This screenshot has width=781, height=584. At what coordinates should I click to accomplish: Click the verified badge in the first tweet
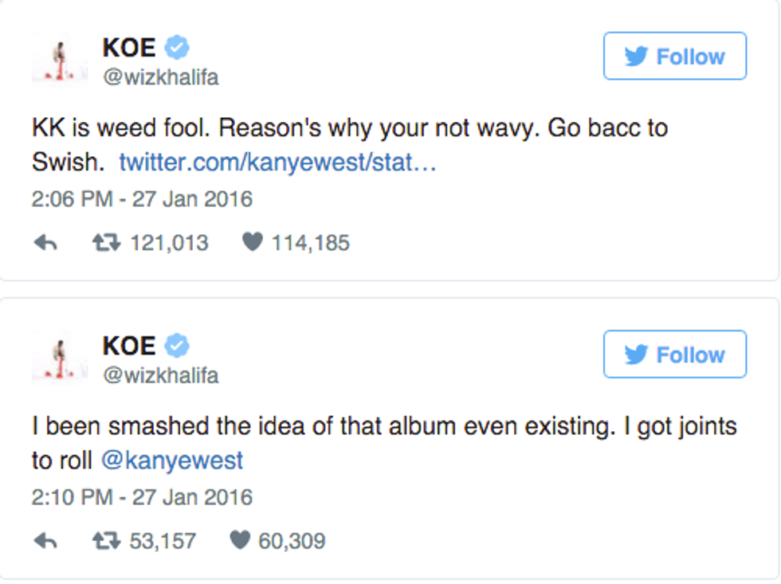click(178, 48)
